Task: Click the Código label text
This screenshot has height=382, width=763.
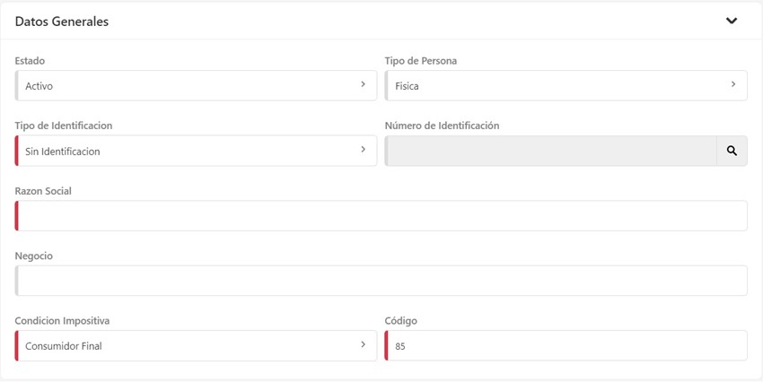Action: click(401, 320)
